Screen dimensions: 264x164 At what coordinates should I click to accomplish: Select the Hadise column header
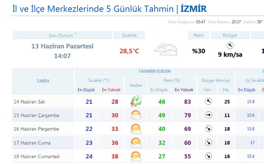(135, 85)
